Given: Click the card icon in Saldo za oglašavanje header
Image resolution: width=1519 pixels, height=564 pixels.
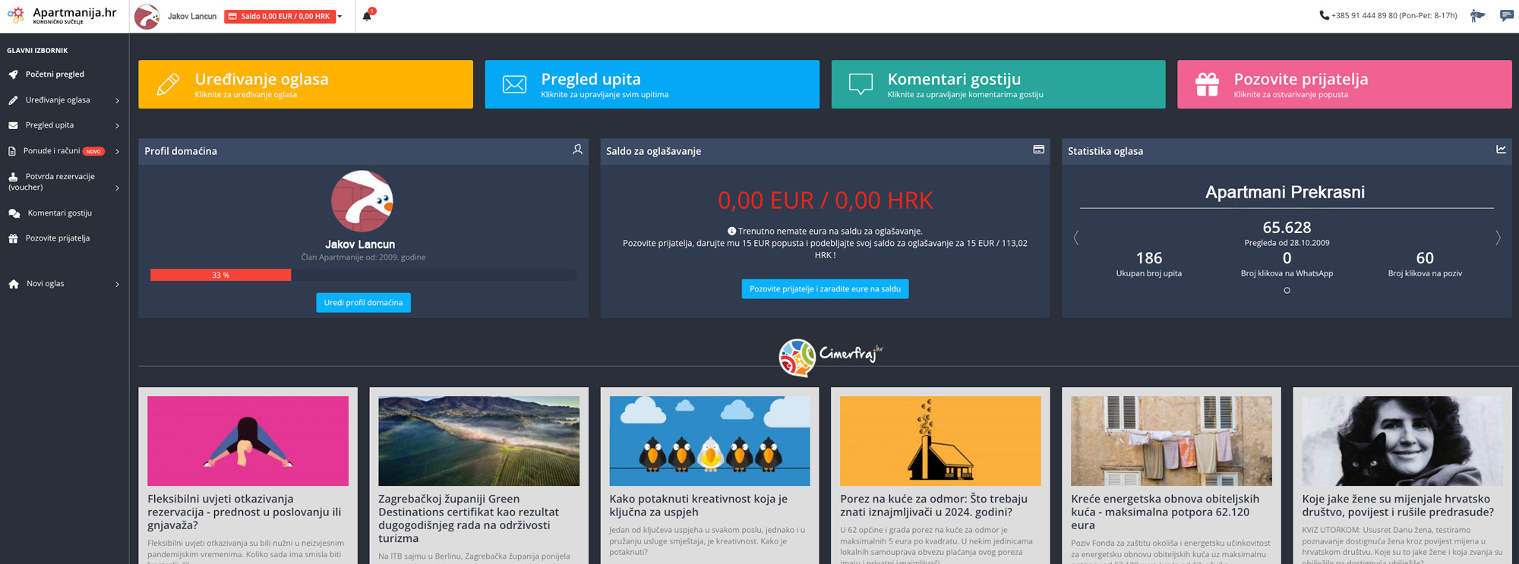Looking at the screenshot, I should 1039,150.
